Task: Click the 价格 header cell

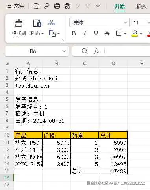Action: point(56,135)
